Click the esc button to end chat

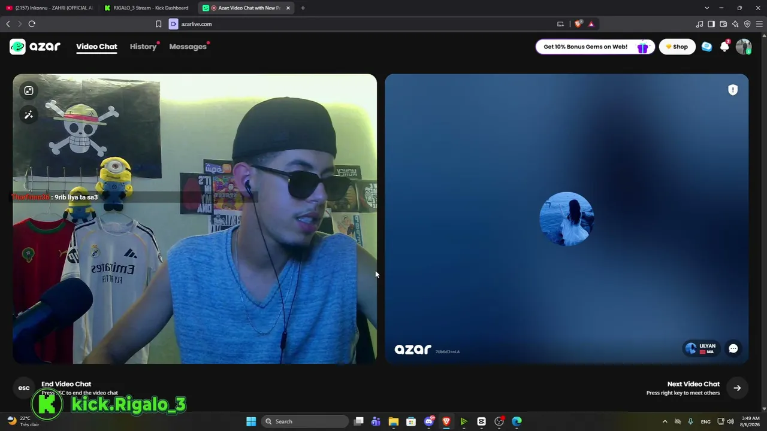(x=24, y=388)
